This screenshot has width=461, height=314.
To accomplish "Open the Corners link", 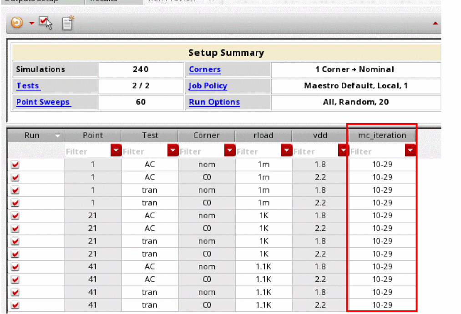I will tap(205, 70).
